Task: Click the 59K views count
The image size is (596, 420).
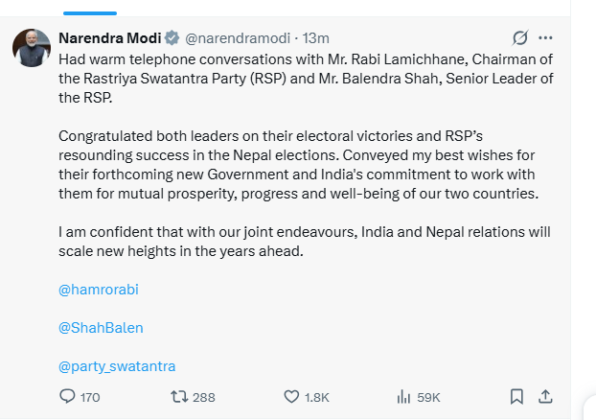Action: click(x=428, y=397)
